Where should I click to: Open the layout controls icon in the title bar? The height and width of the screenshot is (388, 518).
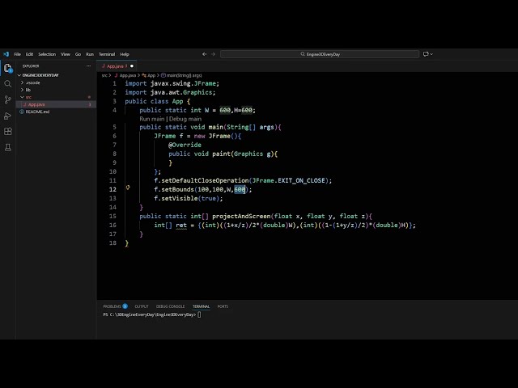[426, 54]
